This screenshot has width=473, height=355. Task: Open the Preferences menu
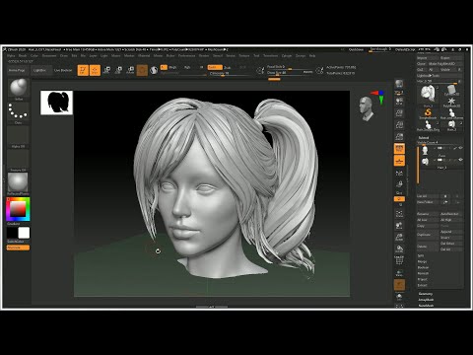pos(186,56)
